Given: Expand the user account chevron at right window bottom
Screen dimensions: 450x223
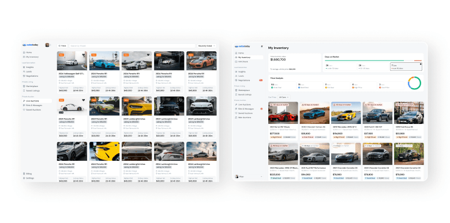Looking at the screenshot, I should click(x=261, y=176).
